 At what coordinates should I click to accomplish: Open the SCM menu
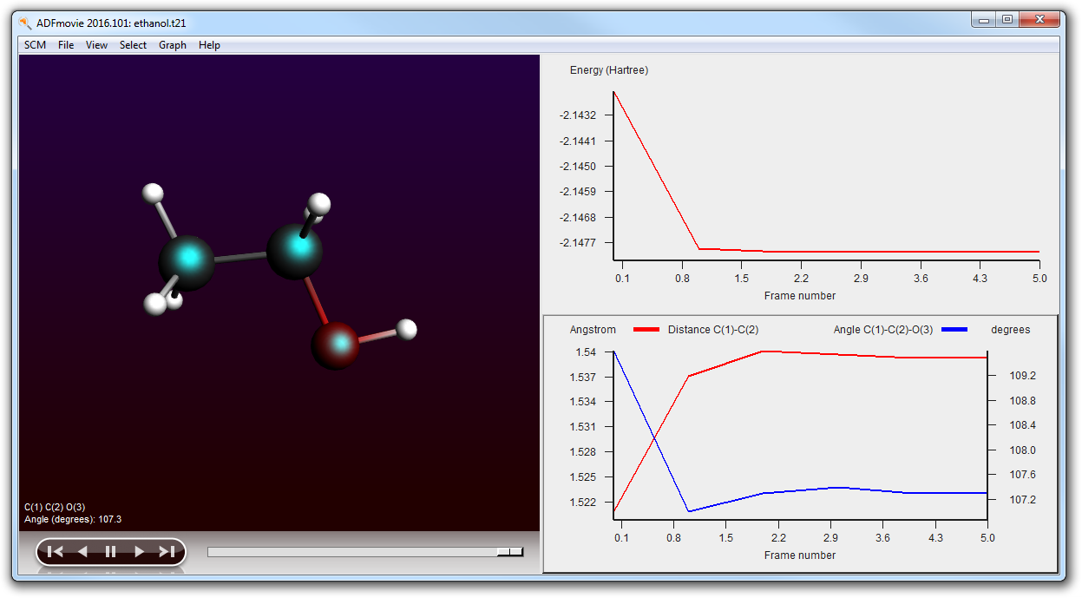point(36,45)
